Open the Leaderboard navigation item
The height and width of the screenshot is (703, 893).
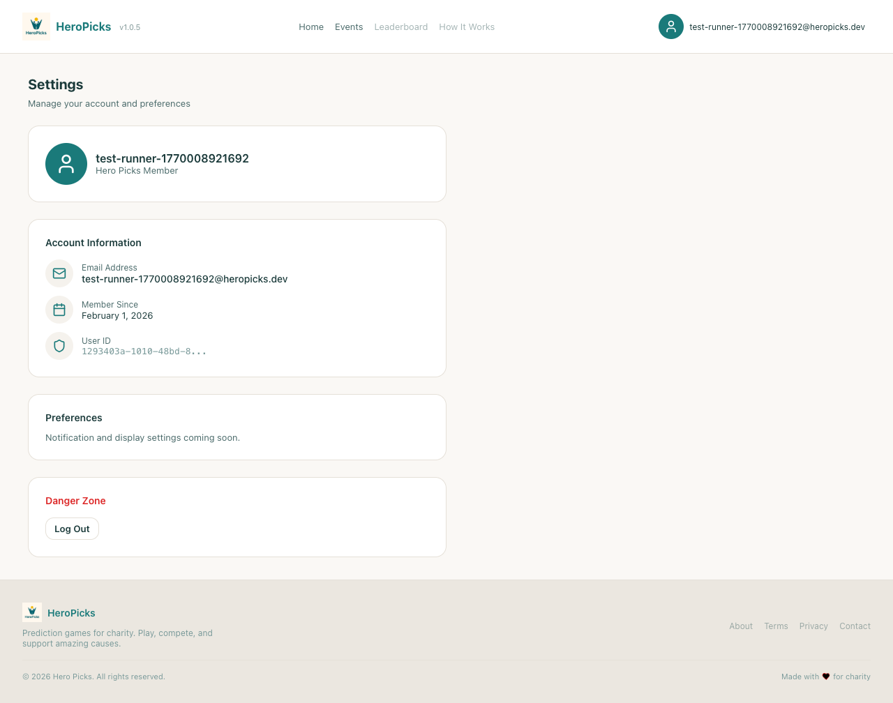point(401,27)
